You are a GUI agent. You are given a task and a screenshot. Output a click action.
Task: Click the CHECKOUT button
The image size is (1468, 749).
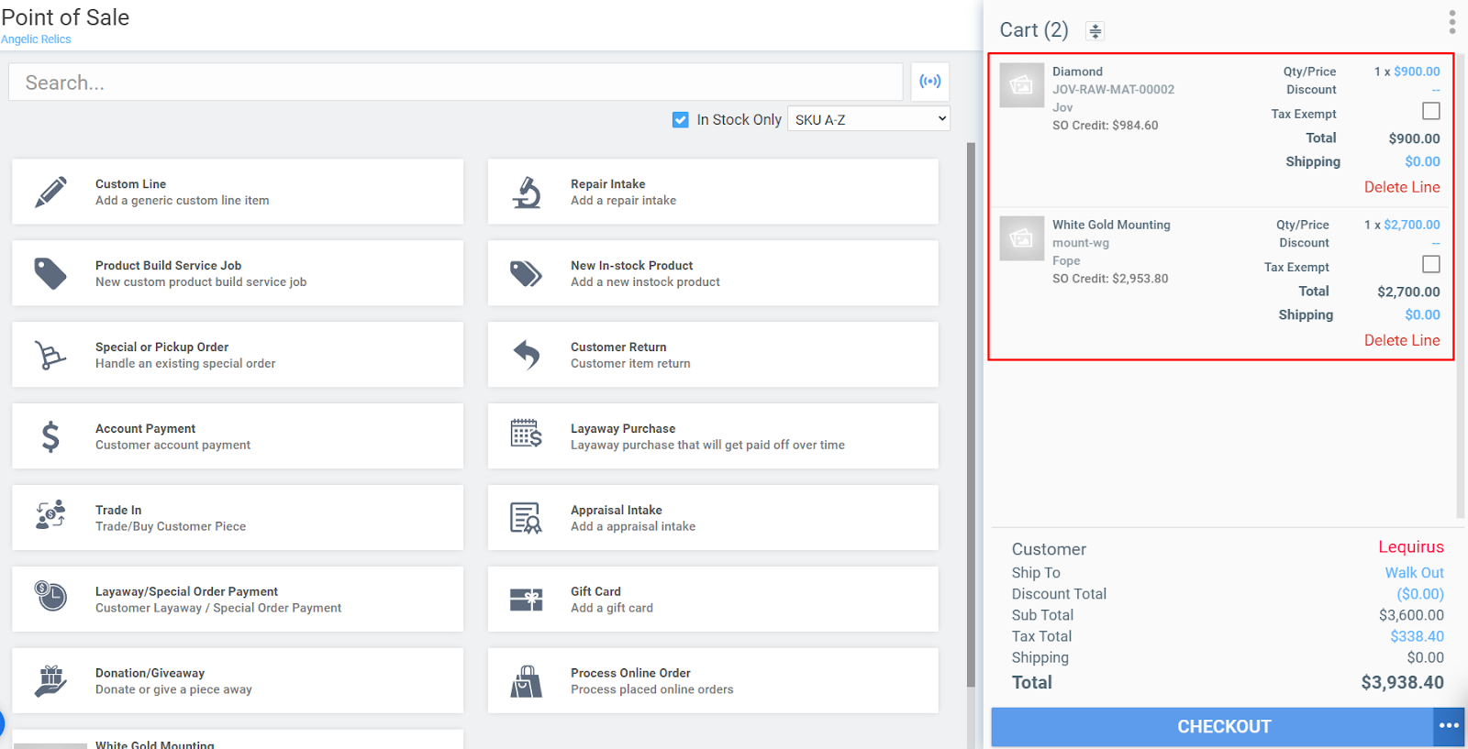coord(1212,726)
